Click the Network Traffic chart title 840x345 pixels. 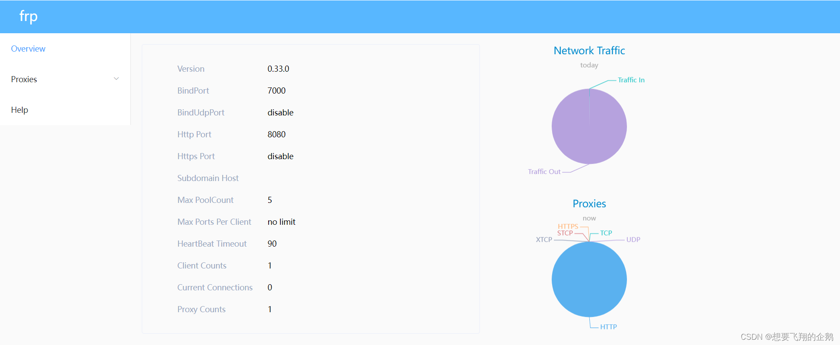(589, 51)
